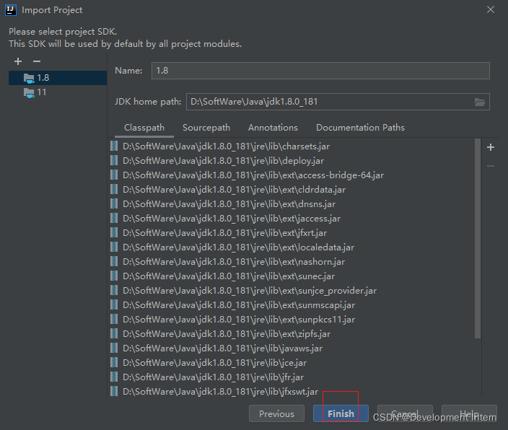Close the Import Project dialog
Image resolution: width=508 pixels, height=430 pixels.
491,9
